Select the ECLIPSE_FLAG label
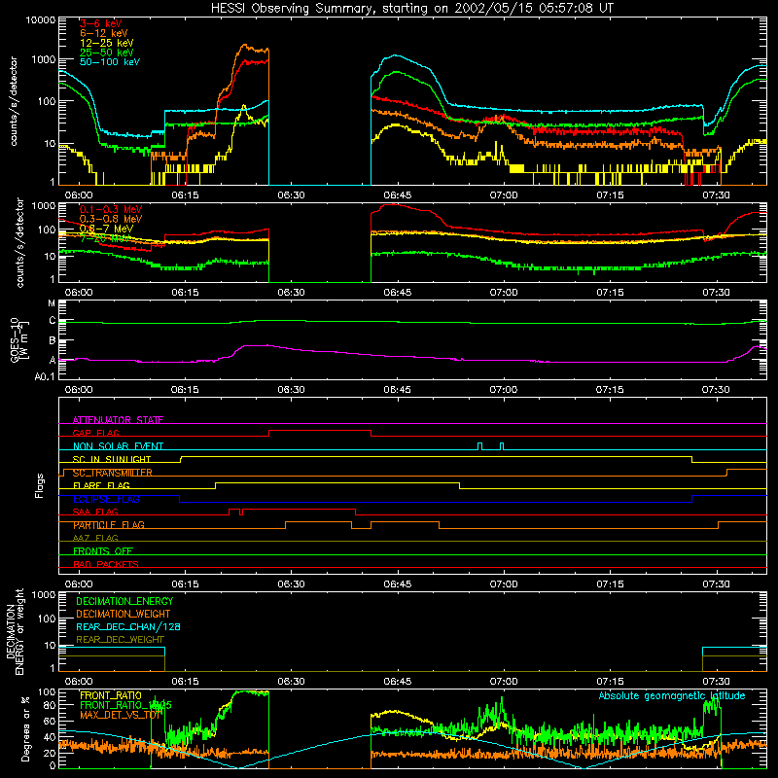The height and width of the screenshot is (778, 778). tap(106, 499)
